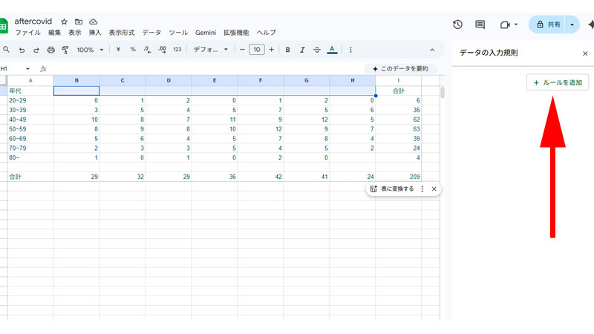Toggle italic formatting

pos(302,50)
